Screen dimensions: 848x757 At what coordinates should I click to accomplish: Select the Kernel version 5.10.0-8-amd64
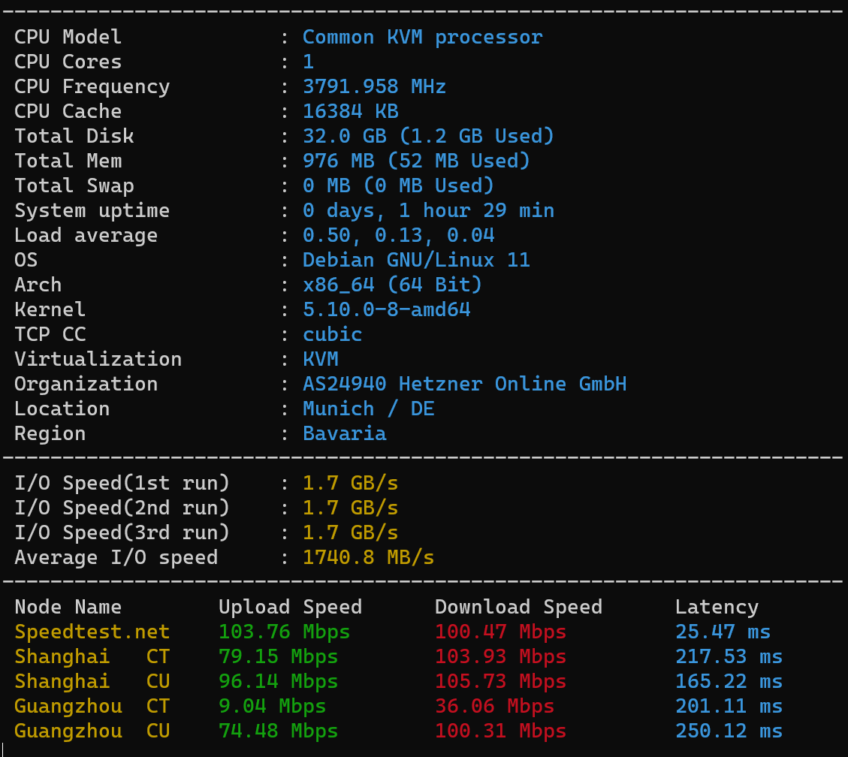[x=386, y=309]
